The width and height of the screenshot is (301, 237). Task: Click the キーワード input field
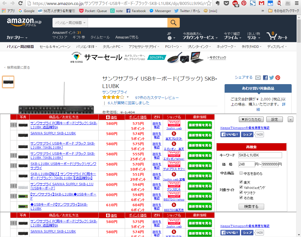260,155
